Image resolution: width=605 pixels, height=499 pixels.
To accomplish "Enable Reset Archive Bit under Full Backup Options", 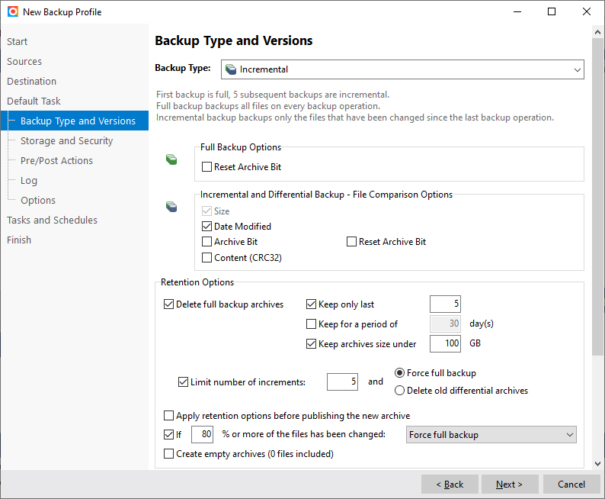I will tap(207, 167).
